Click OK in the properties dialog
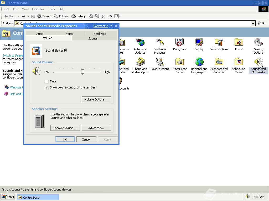This screenshot has width=269, height=201. click(65, 139)
